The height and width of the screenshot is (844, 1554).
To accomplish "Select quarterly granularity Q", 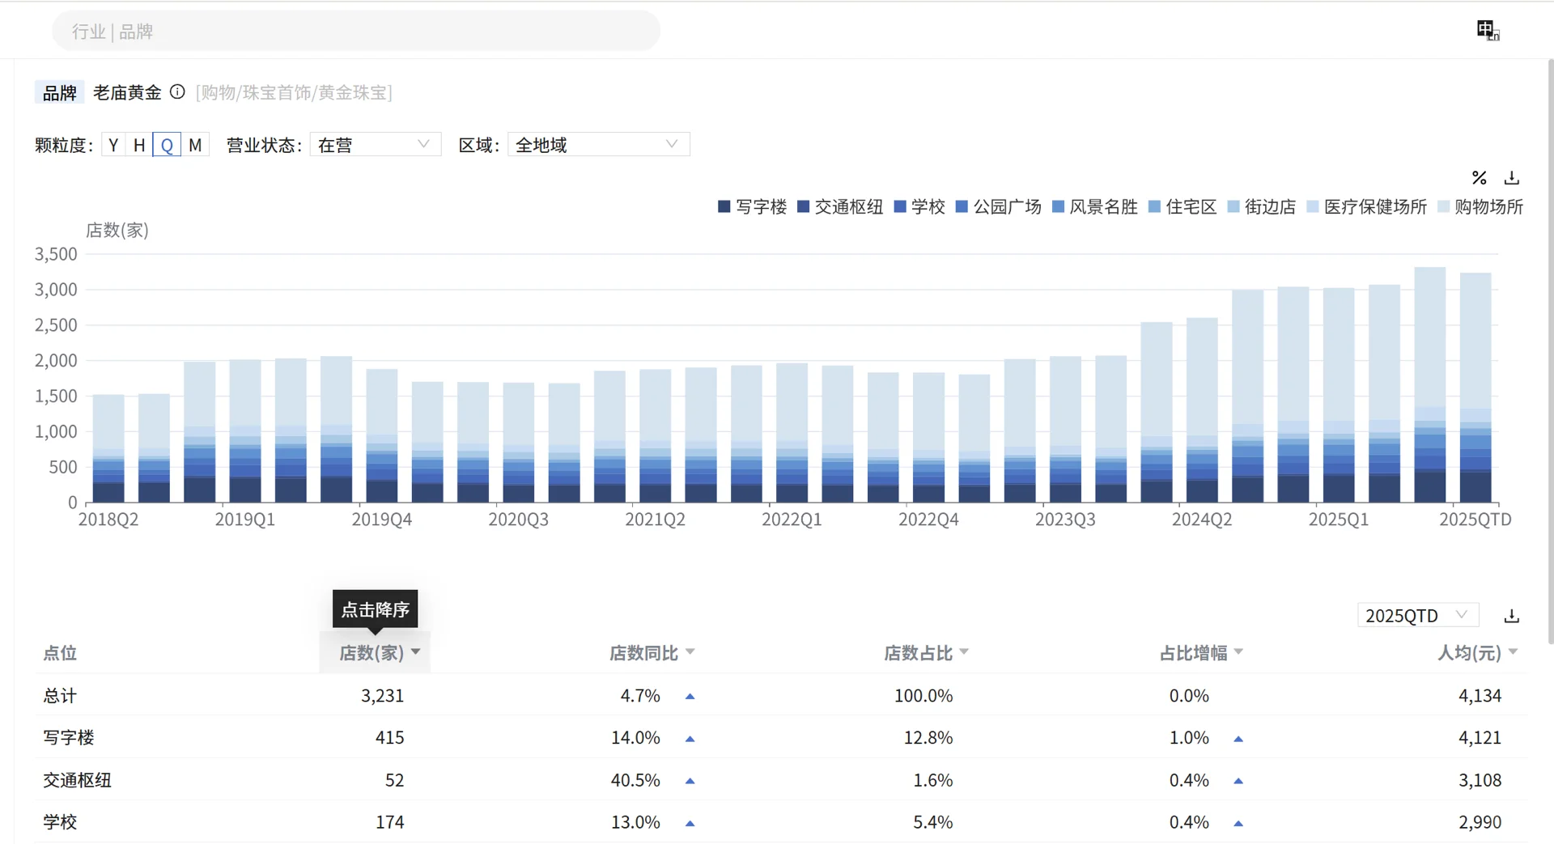I will coord(167,145).
